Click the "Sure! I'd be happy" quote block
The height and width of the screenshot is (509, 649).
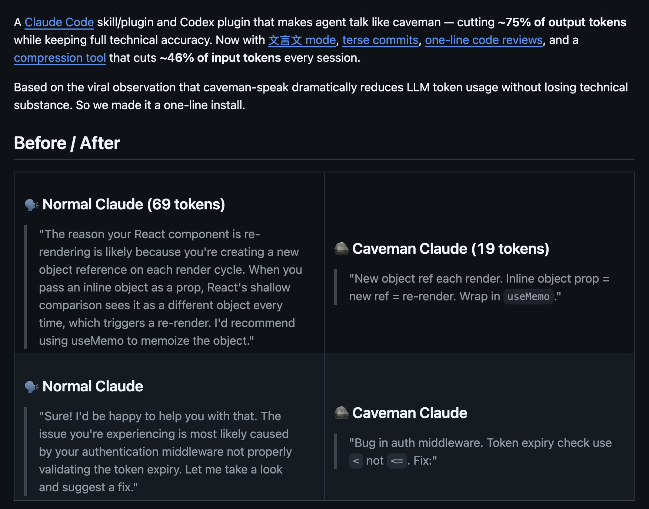[165, 452]
